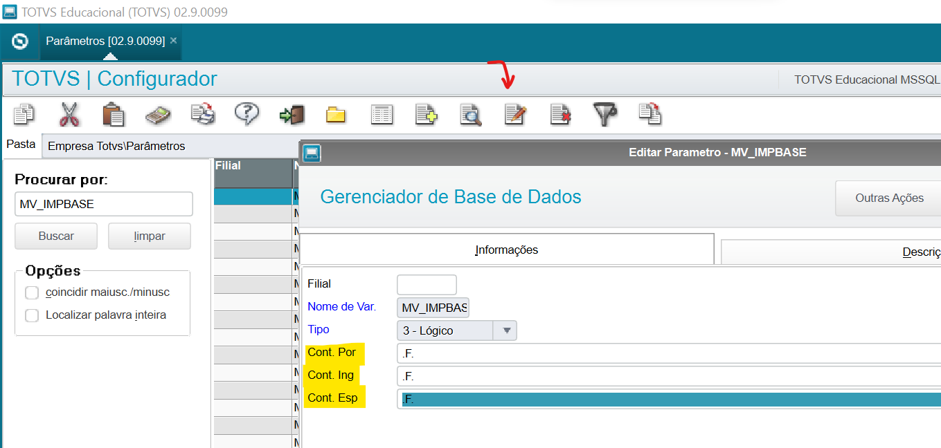This screenshot has width=941, height=448.
Task: Click the table list view icon
Action: coord(382,115)
